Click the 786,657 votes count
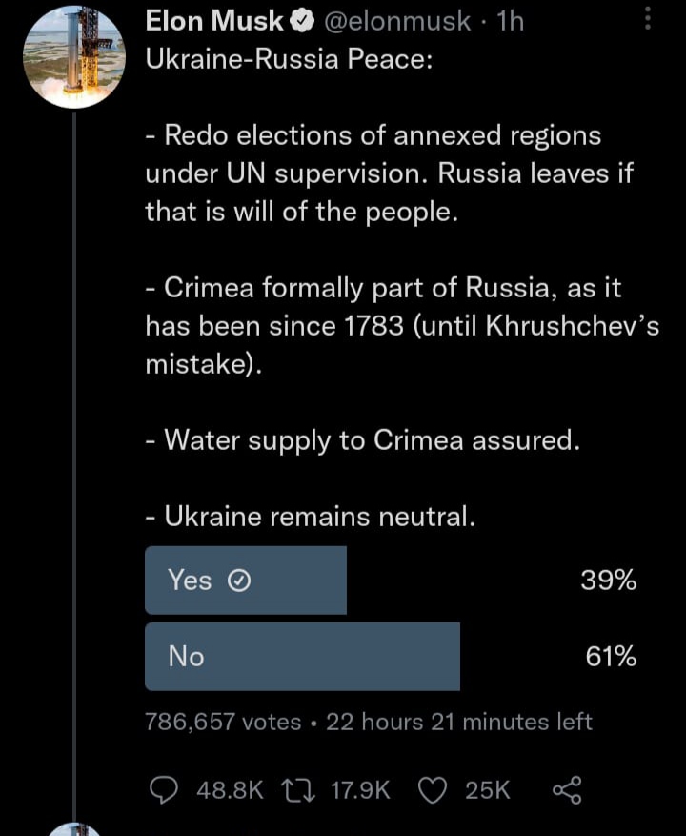Image resolution: width=686 pixels, height=836 pixels. pos(223,722)
